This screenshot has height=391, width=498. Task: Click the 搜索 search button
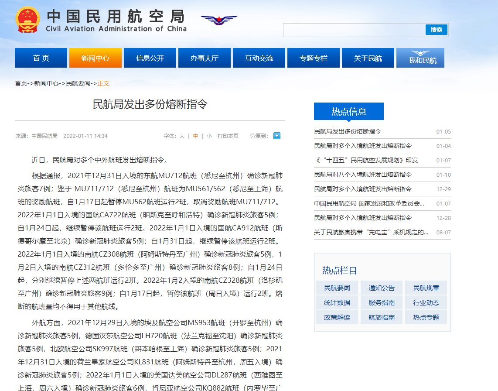coord(436,30)
